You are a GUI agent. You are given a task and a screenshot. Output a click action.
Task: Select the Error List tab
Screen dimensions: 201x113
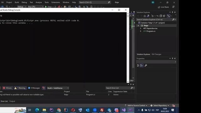4,101
